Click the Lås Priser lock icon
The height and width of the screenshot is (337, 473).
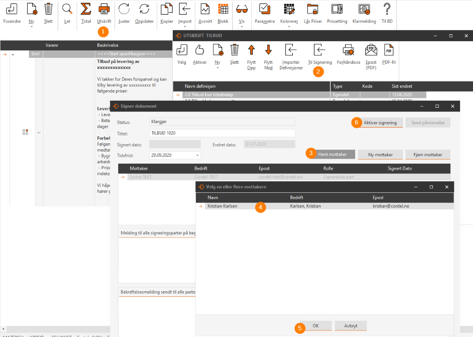pos(313,9)
